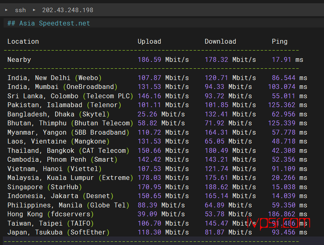This screenshot has height=245, width=324.
Task: Click Singapore (StarHub) row
Action: 45,187
